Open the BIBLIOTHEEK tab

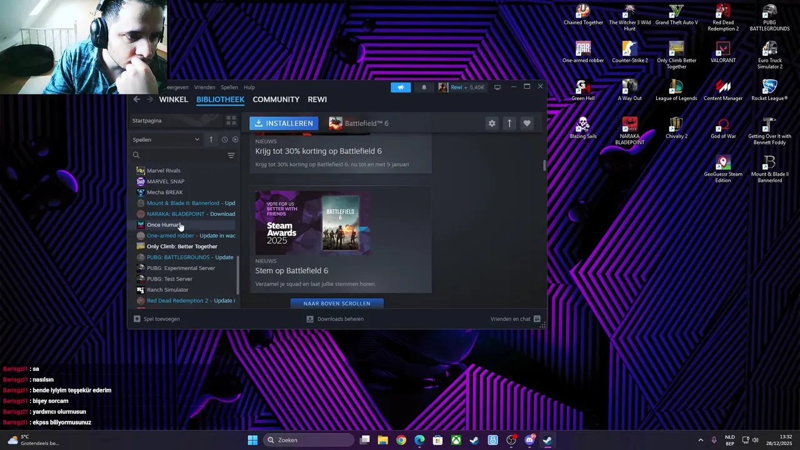220,99
